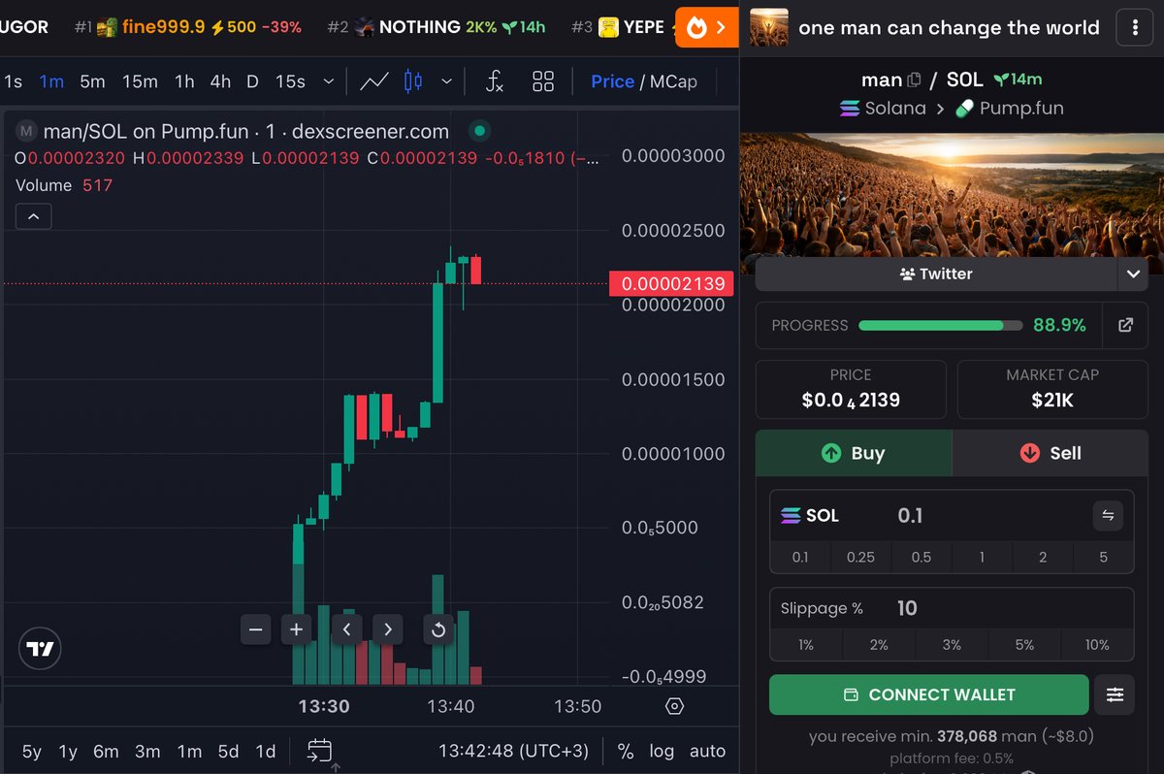Set slippage to 2%
This screenshot has height=774, width=1164.
click(x=879, y=644)
